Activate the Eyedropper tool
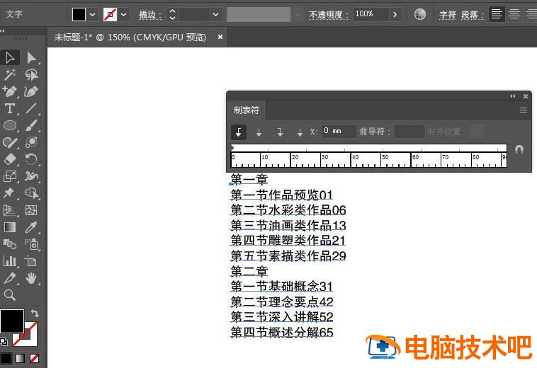537x368 pixels. point(31,227)
